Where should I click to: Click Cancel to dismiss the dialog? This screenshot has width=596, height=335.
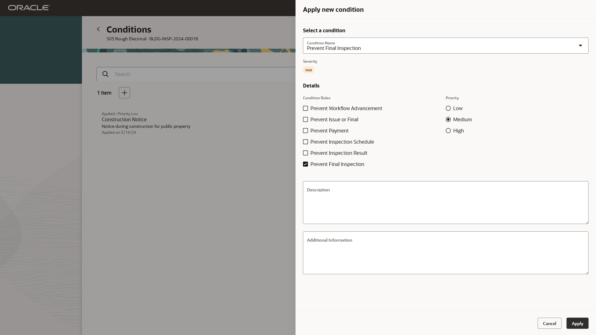click(549, 323)
